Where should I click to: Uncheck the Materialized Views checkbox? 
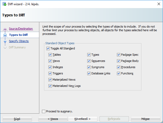(50, 80)
